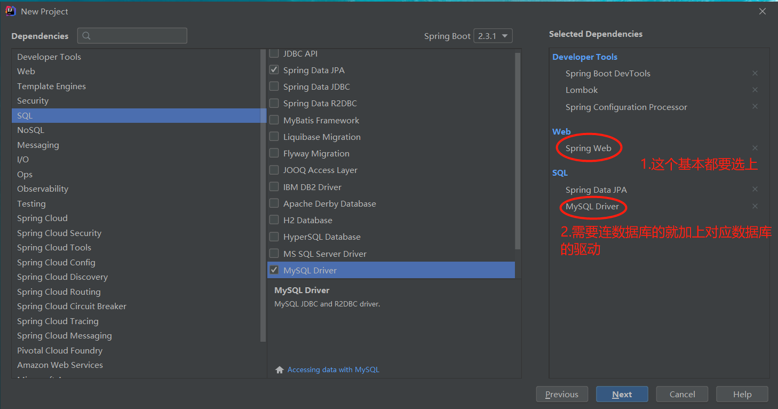The image size is (778, 409).
Task: Select Spring Cloud Tracing category
Action: click(x=136, y=321)
